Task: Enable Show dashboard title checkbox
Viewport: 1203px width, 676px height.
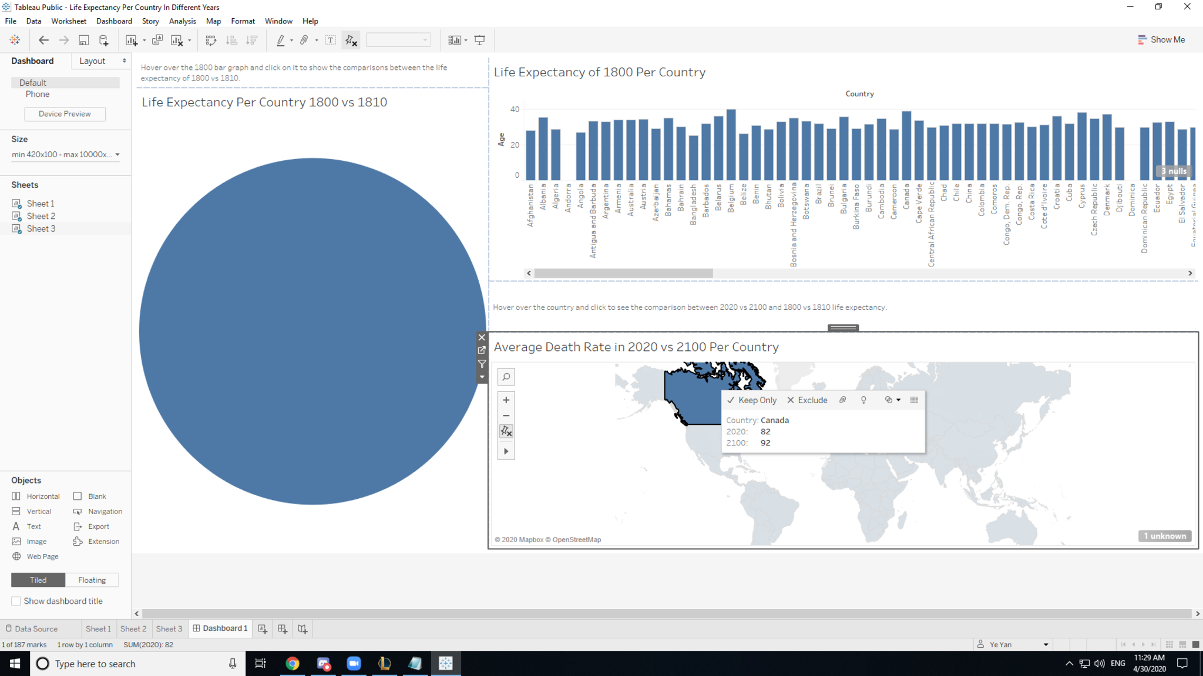Action: [16, 601]
